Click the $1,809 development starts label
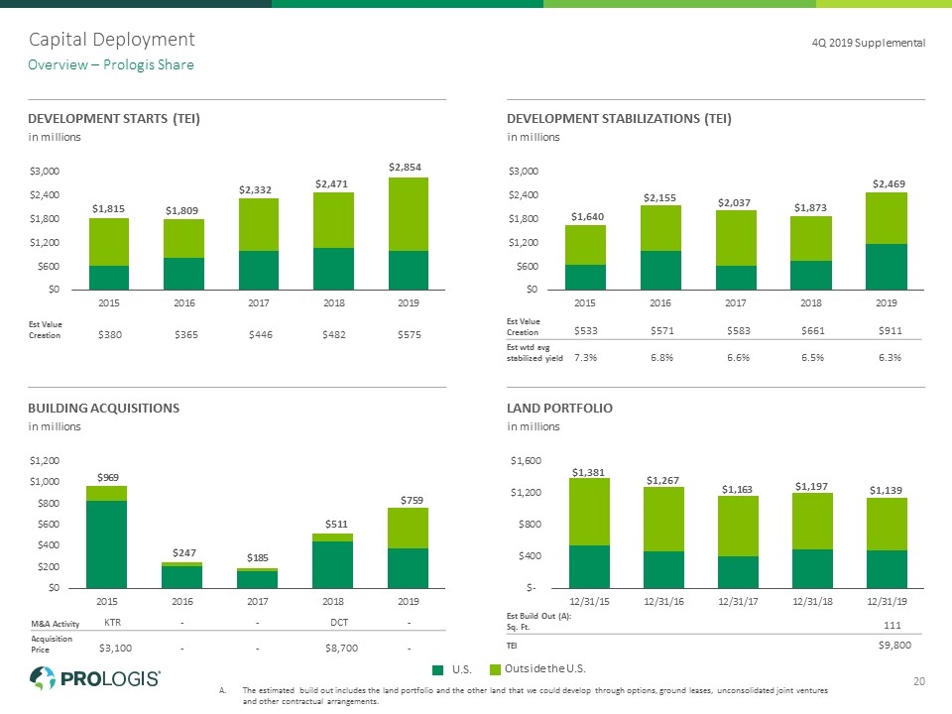 point(182,210)
